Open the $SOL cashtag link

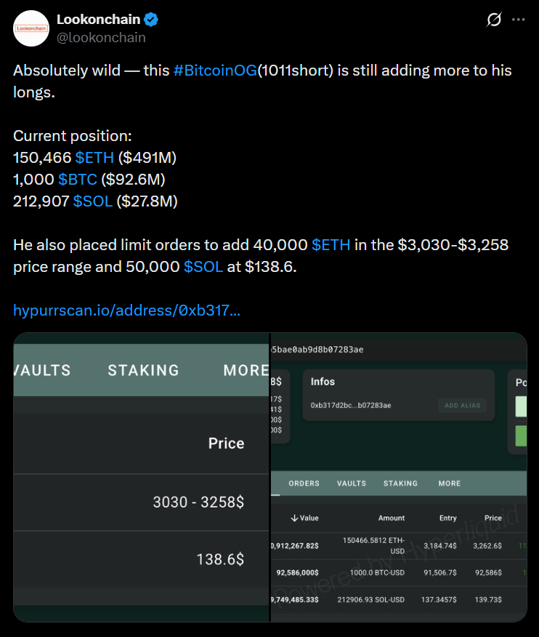tap(92, 201)
